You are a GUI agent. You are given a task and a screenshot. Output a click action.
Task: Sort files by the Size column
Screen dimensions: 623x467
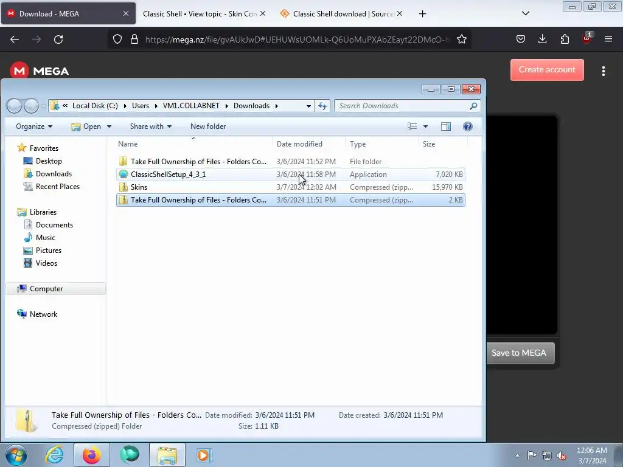click(x=443, y=144)
